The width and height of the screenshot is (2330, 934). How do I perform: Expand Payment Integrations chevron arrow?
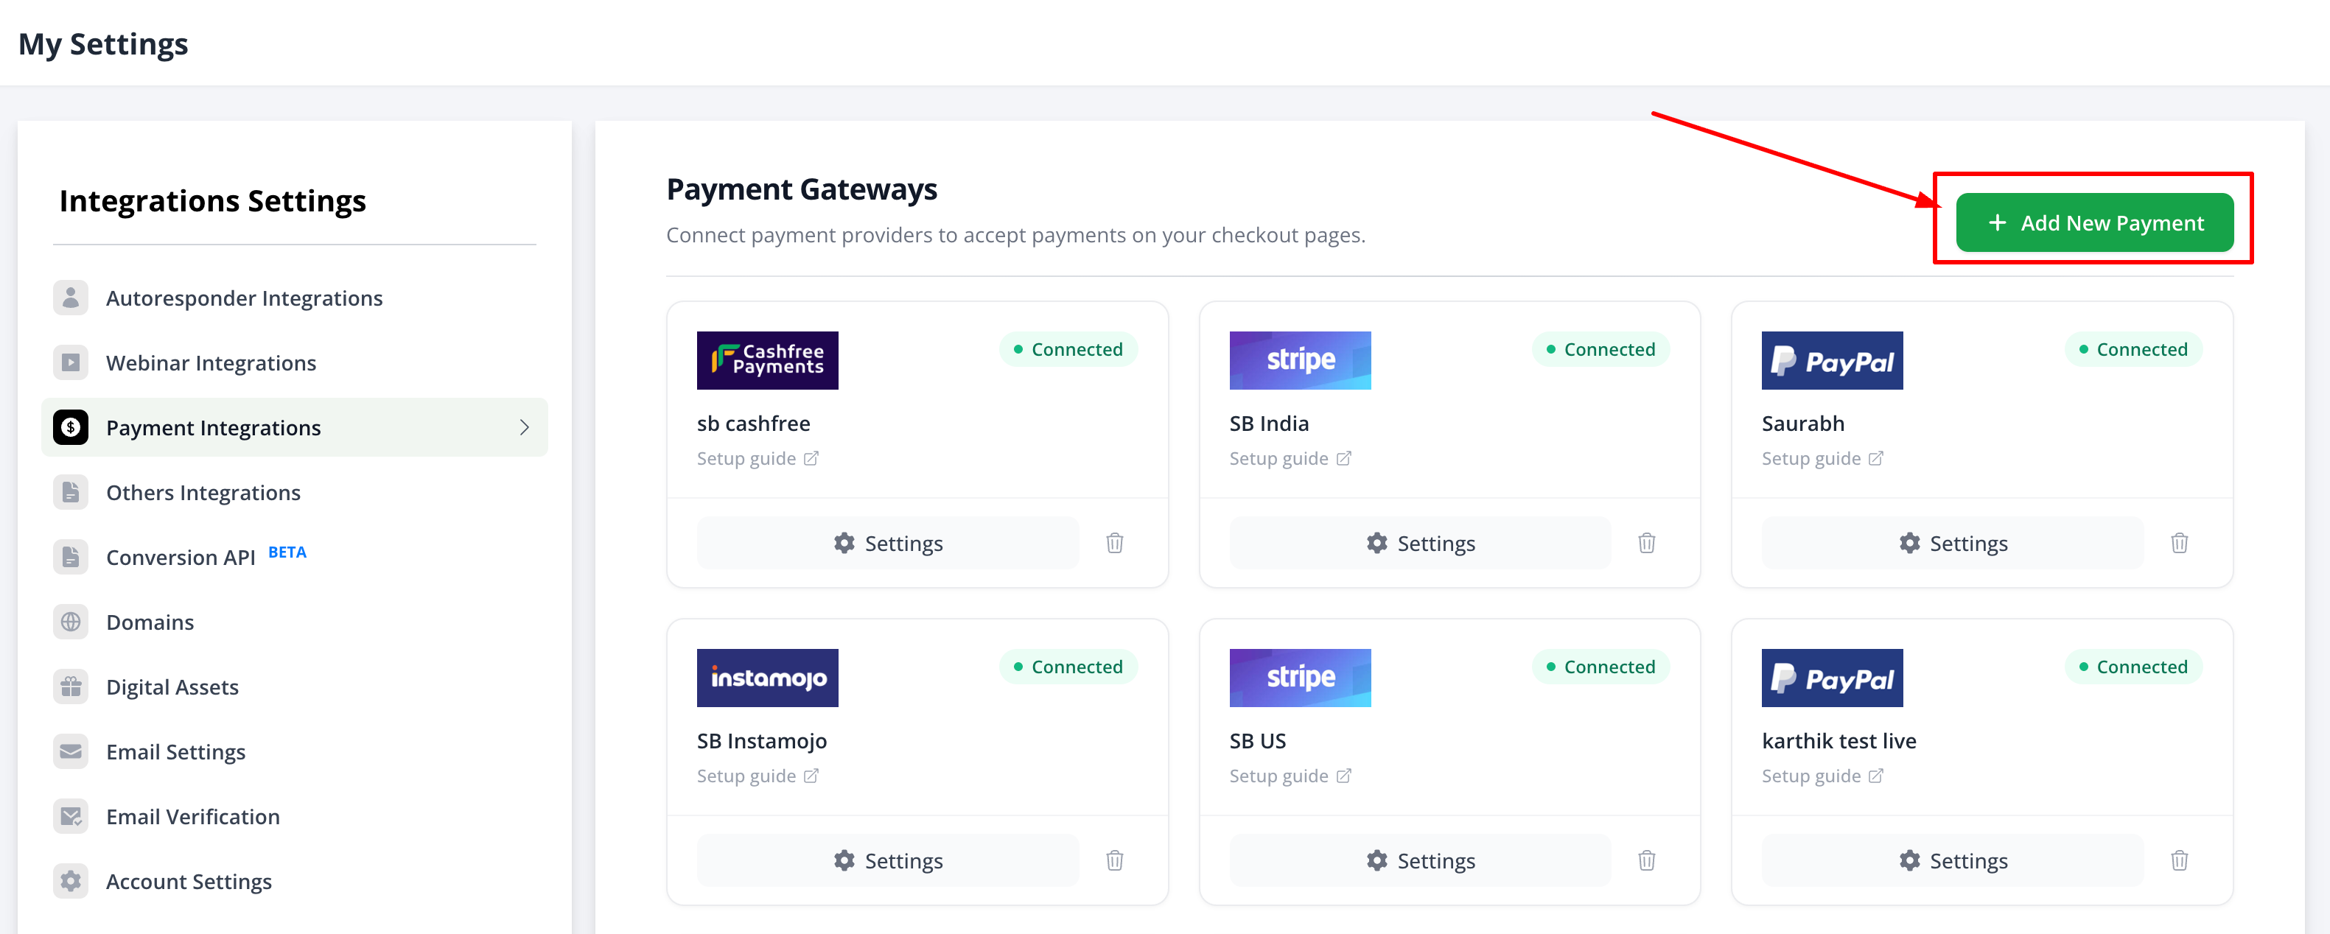(524, 426)
